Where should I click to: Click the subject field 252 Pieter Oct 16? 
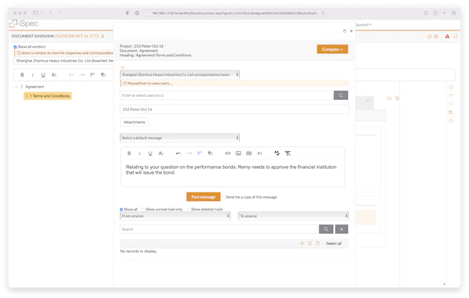click(234, 110)
